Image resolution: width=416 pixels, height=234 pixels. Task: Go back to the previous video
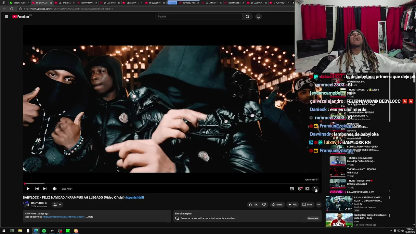coord(37,188)
